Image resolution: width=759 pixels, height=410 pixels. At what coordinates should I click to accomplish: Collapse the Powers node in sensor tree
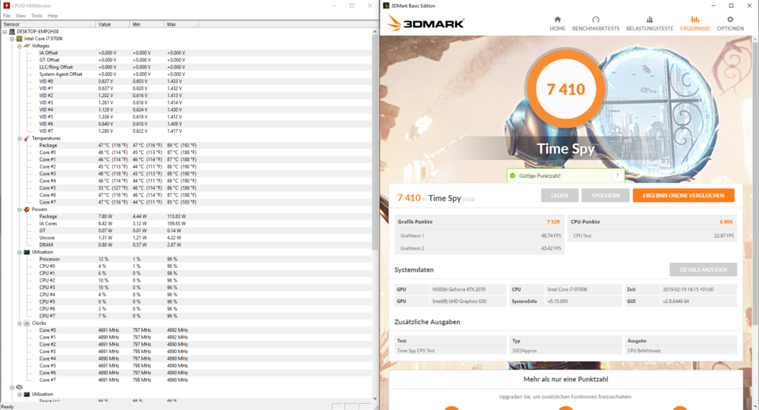point(19,209)
